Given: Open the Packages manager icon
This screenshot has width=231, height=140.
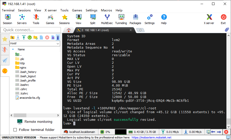Looking at the screenshot, I should (x=135, y=19).
